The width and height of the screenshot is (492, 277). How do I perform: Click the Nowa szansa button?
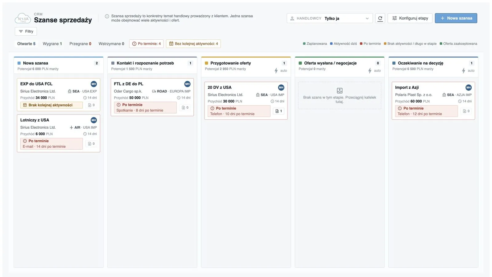pos(456,18)
